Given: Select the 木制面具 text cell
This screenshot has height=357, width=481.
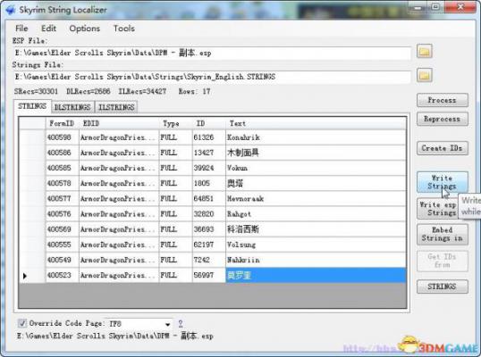Looking at the screenshot, I should coord(316,153).
